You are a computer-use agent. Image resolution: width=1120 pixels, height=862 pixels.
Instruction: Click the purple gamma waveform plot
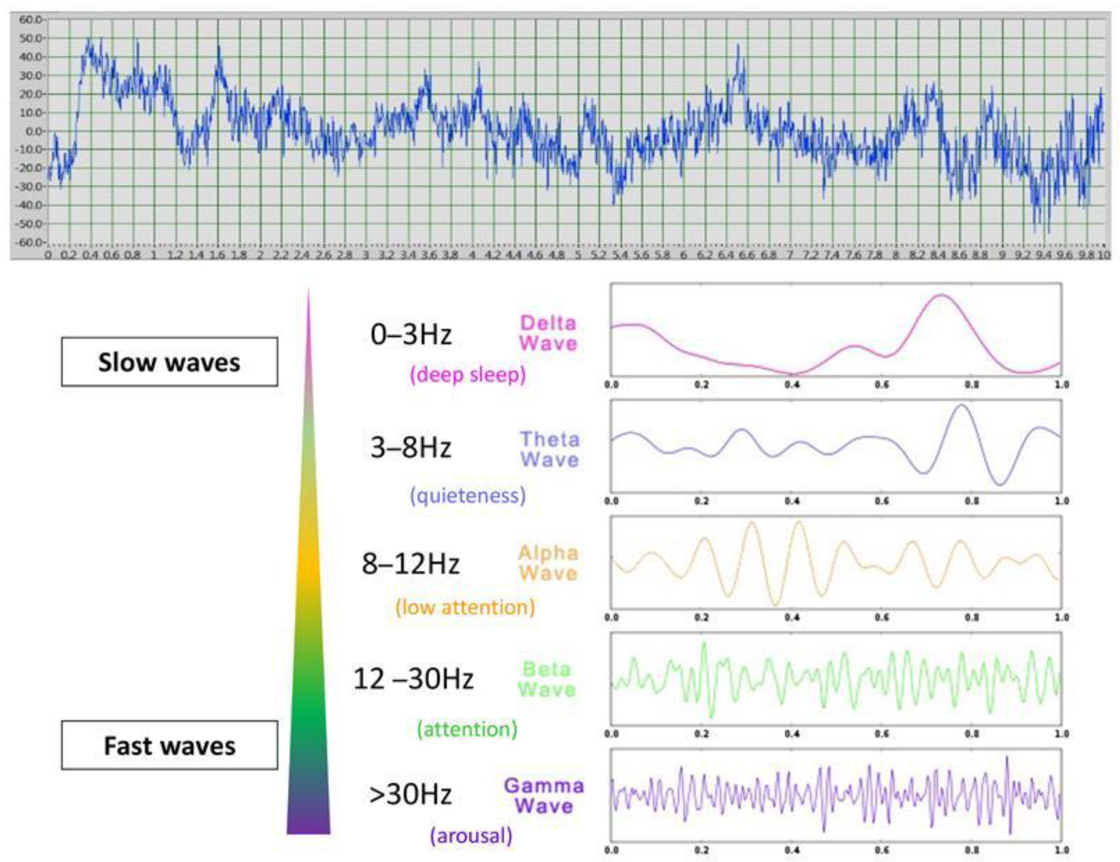(836, 795)
